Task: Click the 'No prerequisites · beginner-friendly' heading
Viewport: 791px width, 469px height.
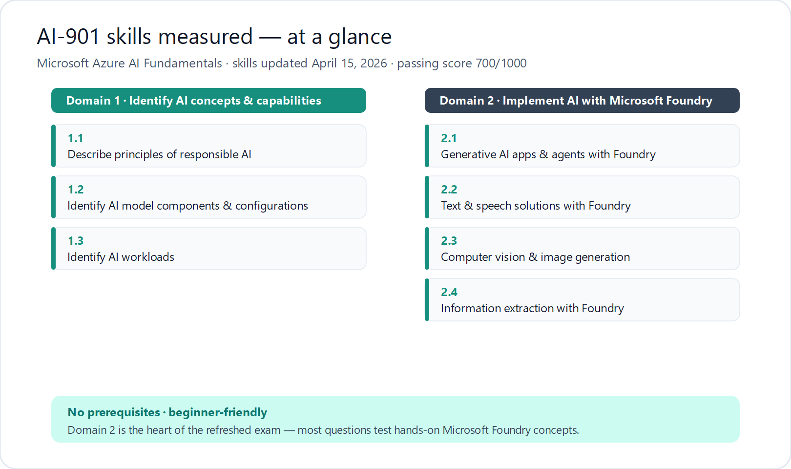Action: pyautogui.click(x=167, y=412)
